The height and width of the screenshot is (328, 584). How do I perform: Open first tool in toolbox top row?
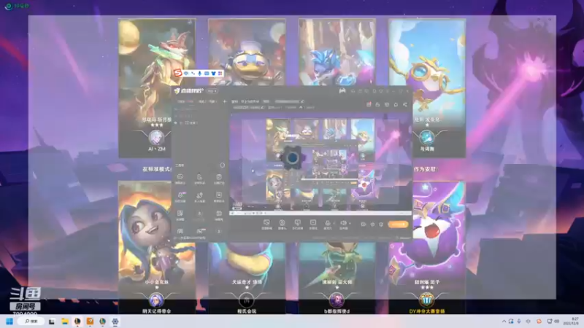click(x=180, y=179)
